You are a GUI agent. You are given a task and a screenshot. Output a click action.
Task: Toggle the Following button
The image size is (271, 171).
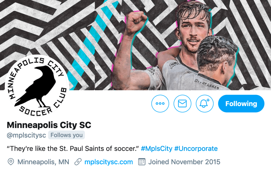[x=241, y=103]
